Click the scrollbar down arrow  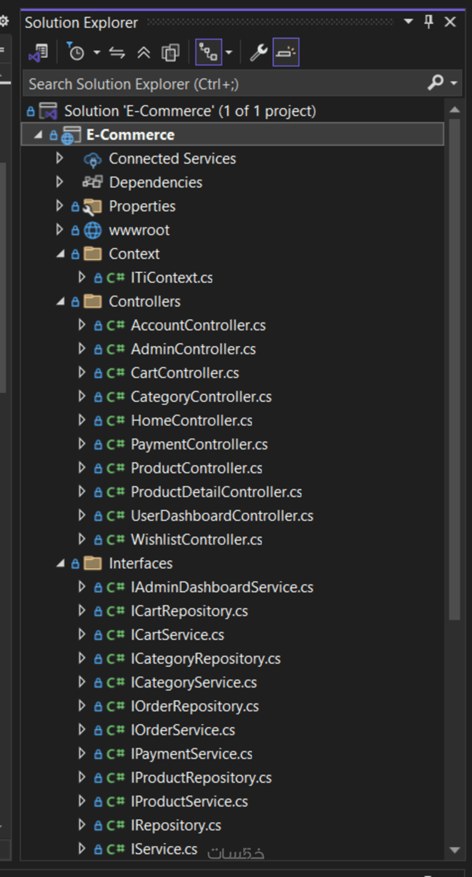click(454, 850)
